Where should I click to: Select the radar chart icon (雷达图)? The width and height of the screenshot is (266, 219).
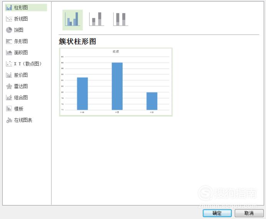pos(9,86)
